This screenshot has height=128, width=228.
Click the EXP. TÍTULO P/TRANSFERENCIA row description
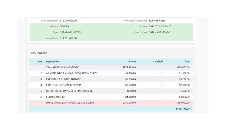pyautogui.click(x=64, y=85)
